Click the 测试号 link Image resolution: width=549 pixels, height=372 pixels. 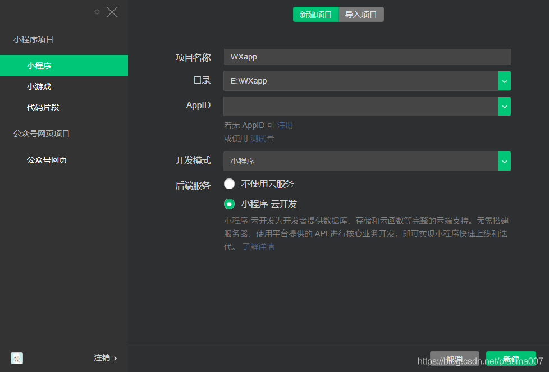(262, 138)
